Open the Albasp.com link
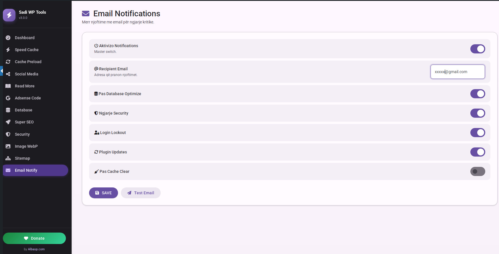Image resolution: width=499 pixels, height=254 pixels. point(36,249)
